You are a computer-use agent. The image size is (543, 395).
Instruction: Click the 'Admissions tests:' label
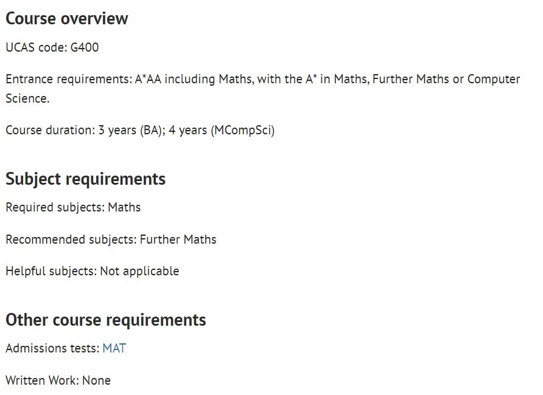52,348
